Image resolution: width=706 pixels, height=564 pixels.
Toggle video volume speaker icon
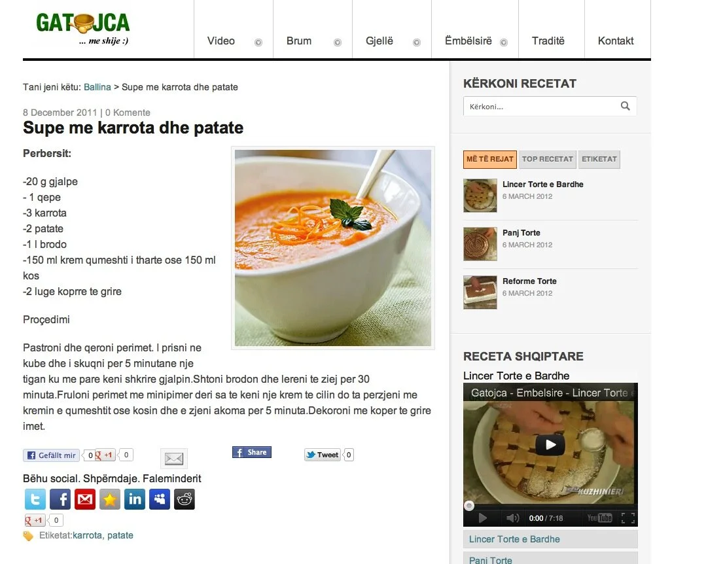[x=512, y=518]
